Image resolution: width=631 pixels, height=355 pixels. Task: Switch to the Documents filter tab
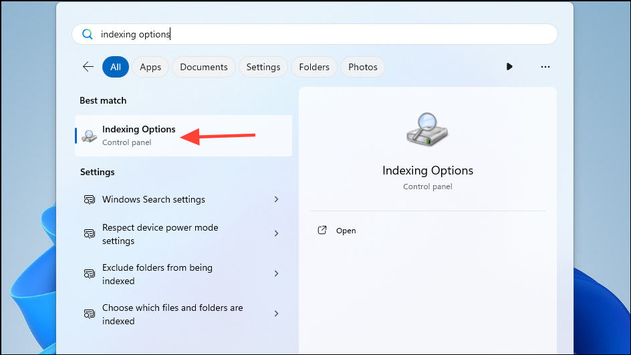[204, 67]
